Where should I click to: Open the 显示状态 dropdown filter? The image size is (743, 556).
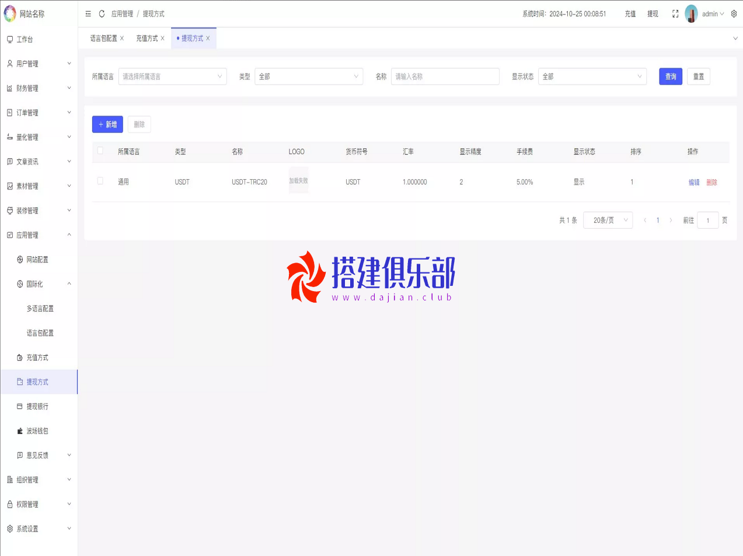coord(592,76)
